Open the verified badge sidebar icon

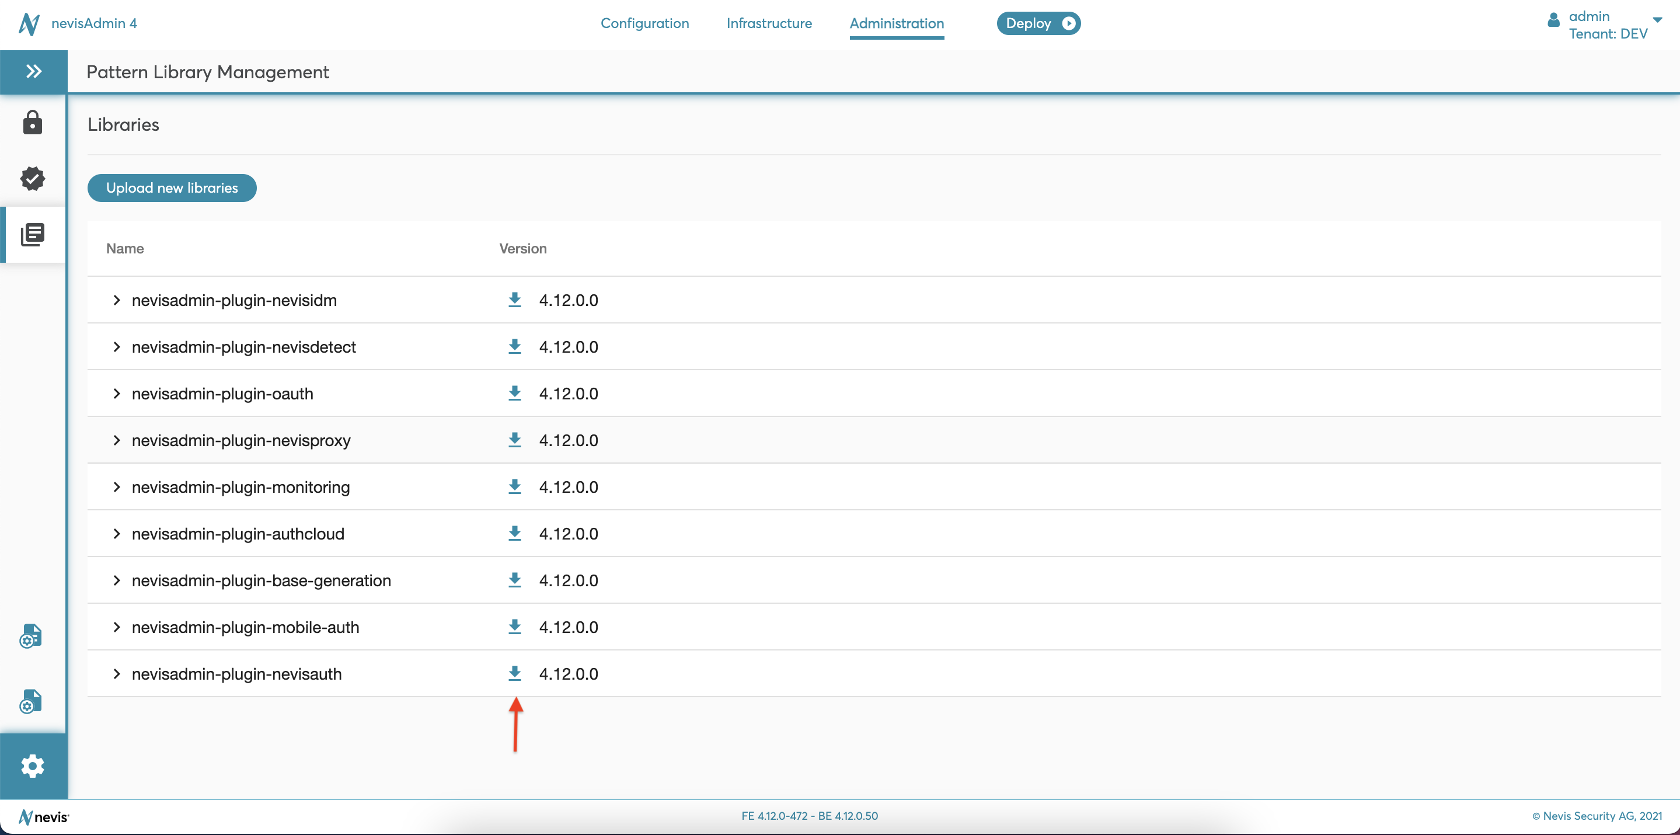[33, 178]
